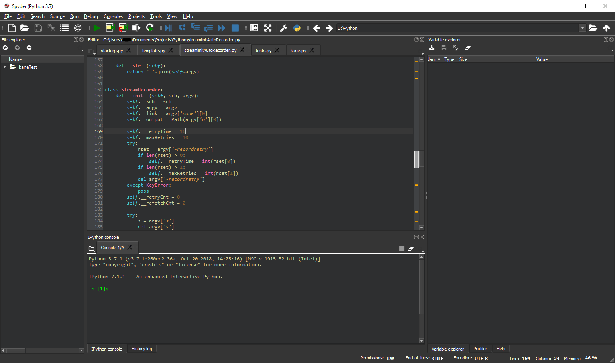The width and height of the screenshot is (615, 363).
Task: Open Editor pane options dropdown arrow
Action: tap(423, 54)
